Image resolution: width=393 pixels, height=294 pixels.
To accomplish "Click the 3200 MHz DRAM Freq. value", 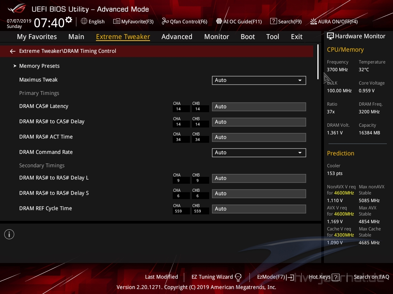I will pyautogui.click(x=369, y=112).
